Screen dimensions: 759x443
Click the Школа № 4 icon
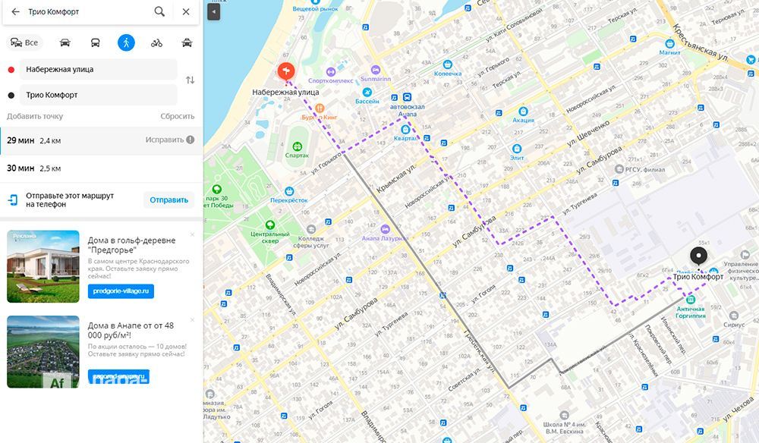pos(564,416)
